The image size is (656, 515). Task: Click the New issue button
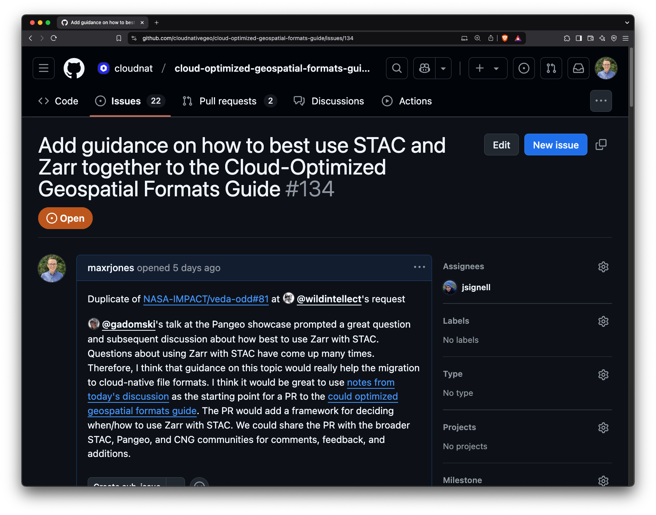[555, 145]
